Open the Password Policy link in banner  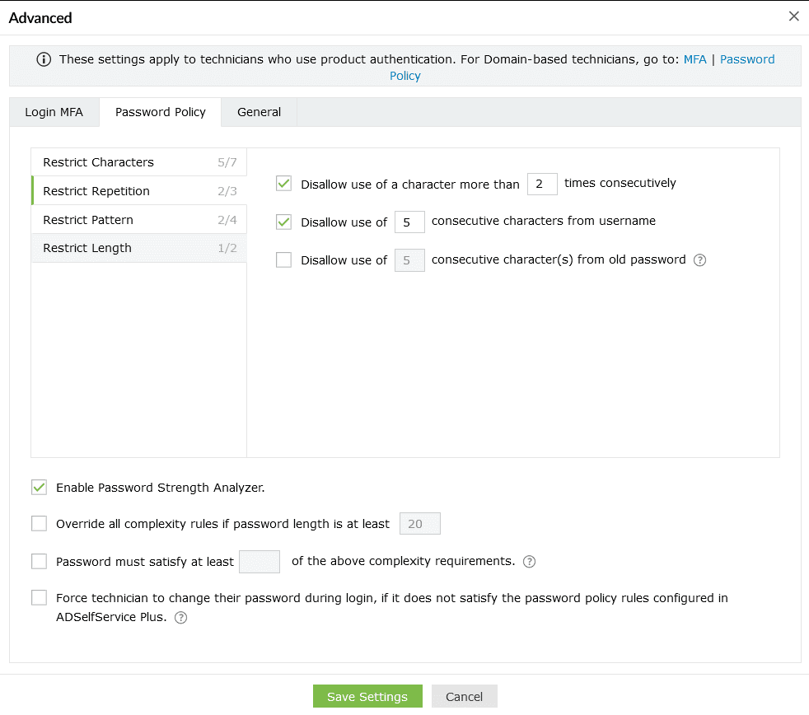pos(746,59)
